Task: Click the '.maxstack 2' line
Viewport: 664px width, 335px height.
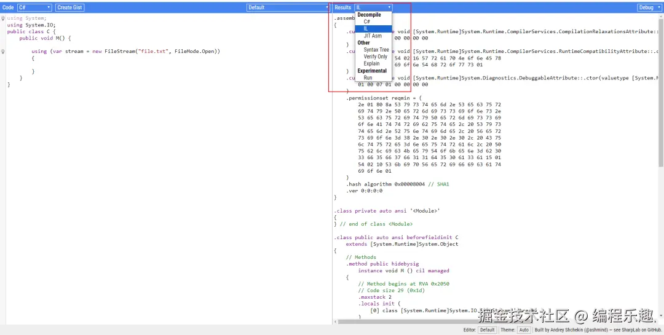Action: pos(375,298)
